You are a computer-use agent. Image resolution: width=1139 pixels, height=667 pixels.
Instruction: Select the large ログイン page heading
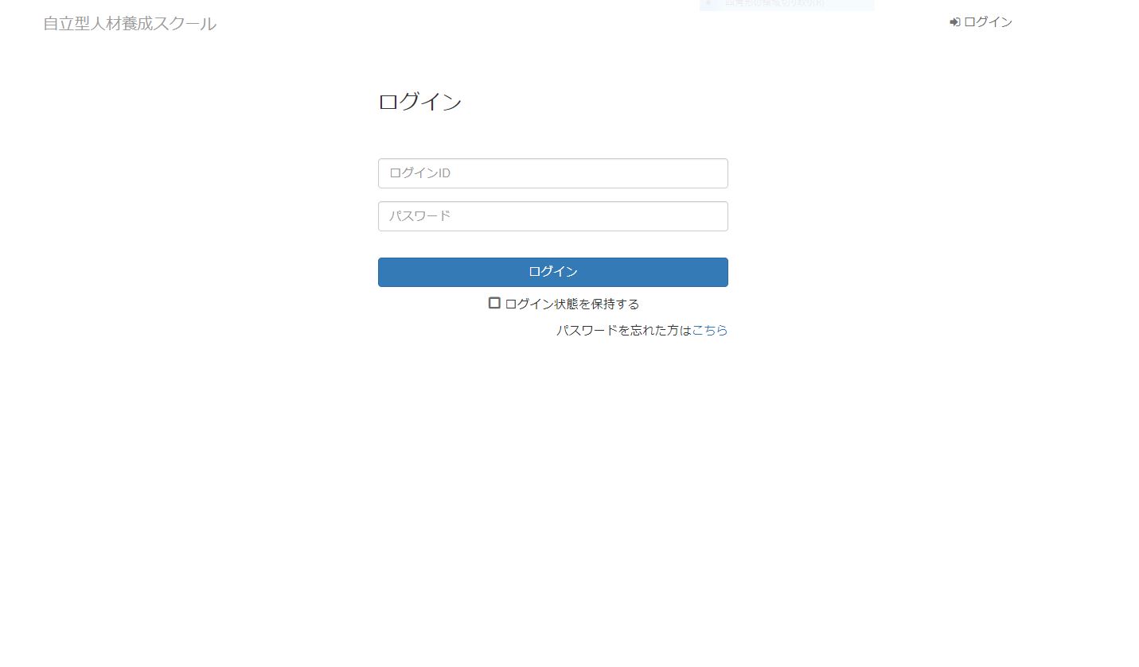pyautogui.click(x=419, y=102)
